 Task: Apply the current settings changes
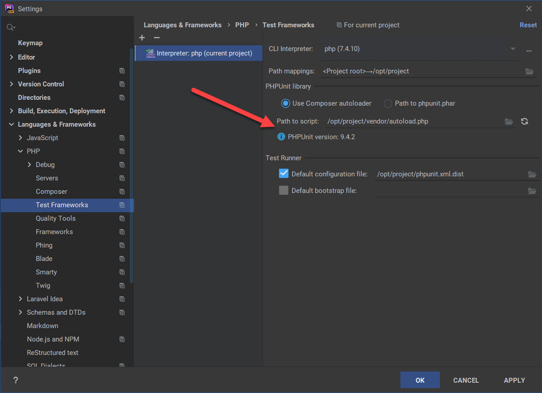click(514, 380)
